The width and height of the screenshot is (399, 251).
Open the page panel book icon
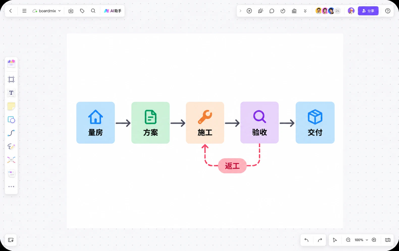pyautogui.click(x=388, y=240)
